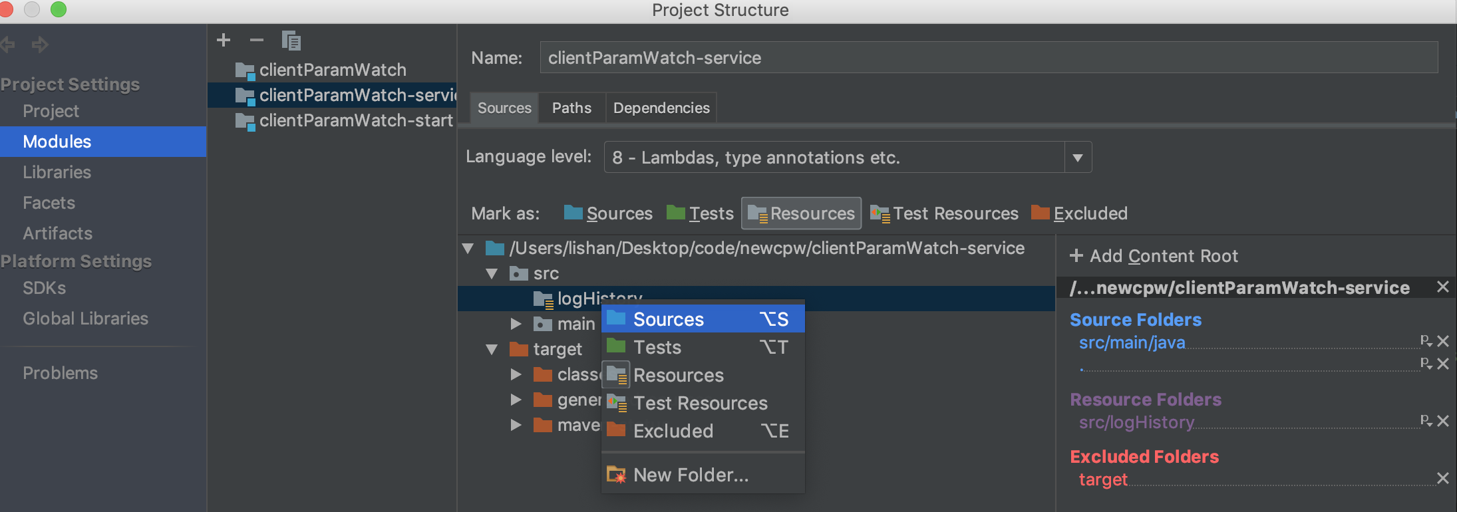Image resolution: width=1457 pixels, height=512 pixels.
Task: Toggle Tests in the Mark as bar
Action: (x=700, y=213)
